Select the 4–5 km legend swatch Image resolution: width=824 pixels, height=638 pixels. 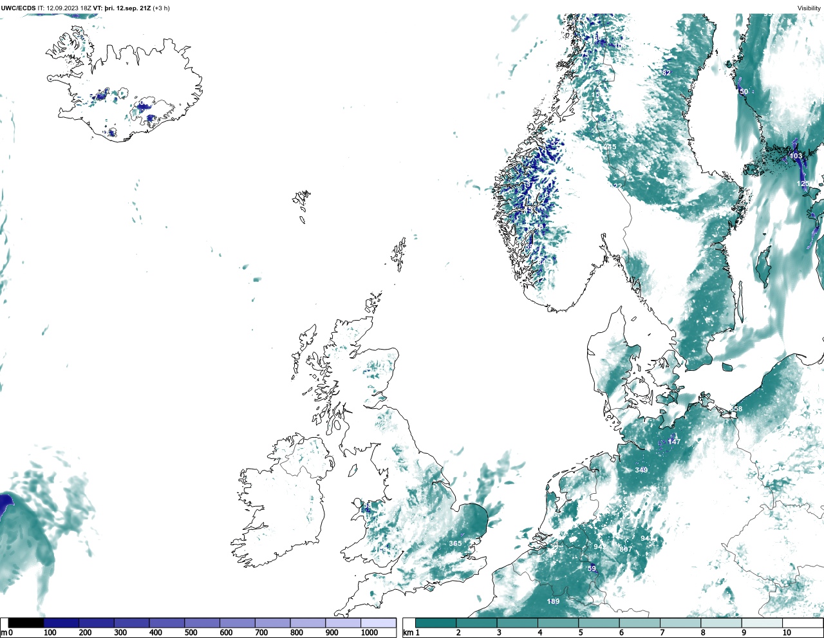pos(558,623)
